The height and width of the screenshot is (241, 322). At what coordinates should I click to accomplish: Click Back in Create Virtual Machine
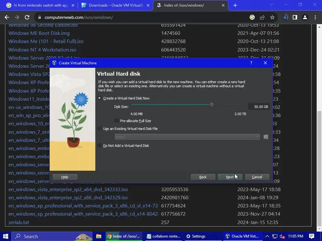point(203,177)
